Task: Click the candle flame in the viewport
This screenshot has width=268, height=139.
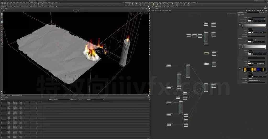Action: coord(128,38)
